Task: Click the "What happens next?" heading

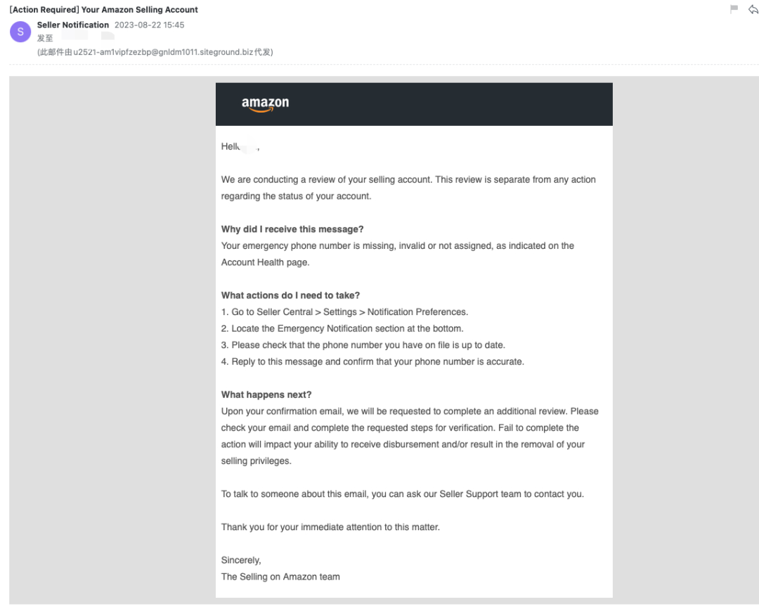Action: [x=266, y=395]
